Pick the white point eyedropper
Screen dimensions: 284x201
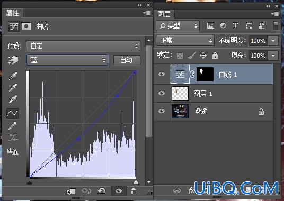tap(13, 99)
